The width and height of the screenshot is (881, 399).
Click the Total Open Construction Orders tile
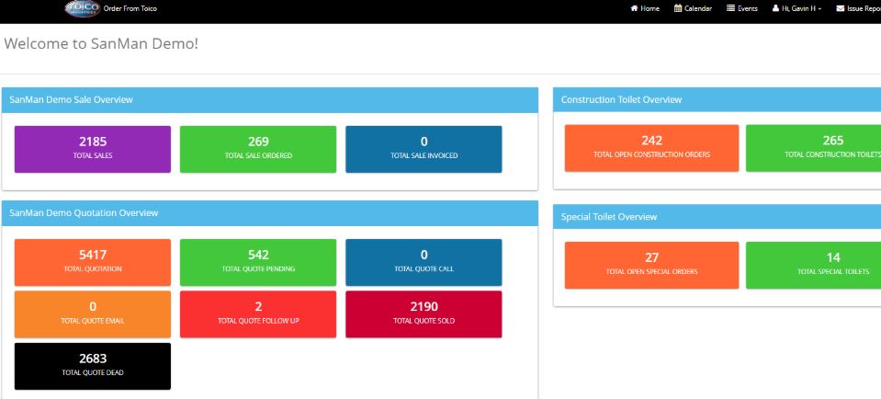point(651,147)
